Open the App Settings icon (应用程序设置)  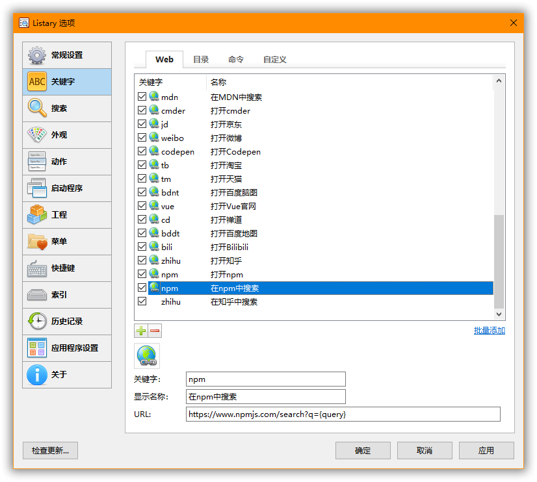(37, 348)
